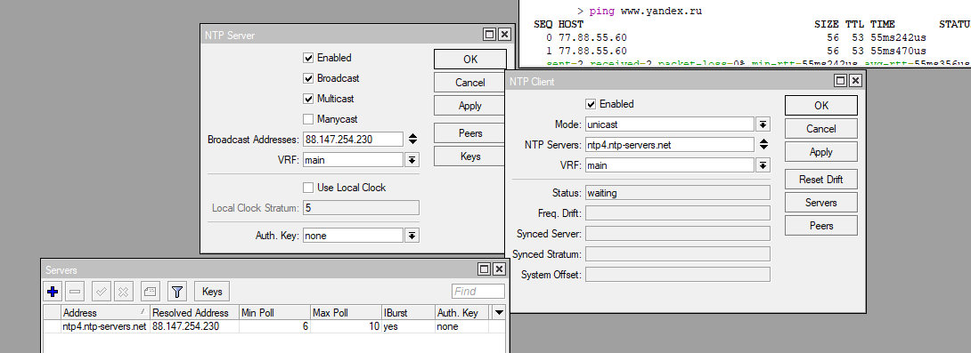Click Broadcast Addresses add/remove arrows
Screen dimensions: 971x353
(x=412, y=139)
